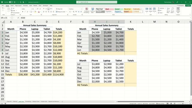The width and height of the screenshot is (192, 108).
Task: Open Conditional Formatting menu
Action: pyautogui.click(x=87, y=10)
